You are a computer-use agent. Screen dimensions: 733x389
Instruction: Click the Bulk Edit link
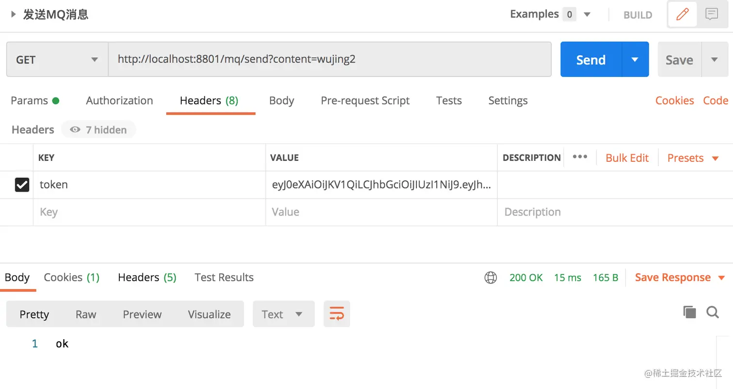tap(627, 158)
